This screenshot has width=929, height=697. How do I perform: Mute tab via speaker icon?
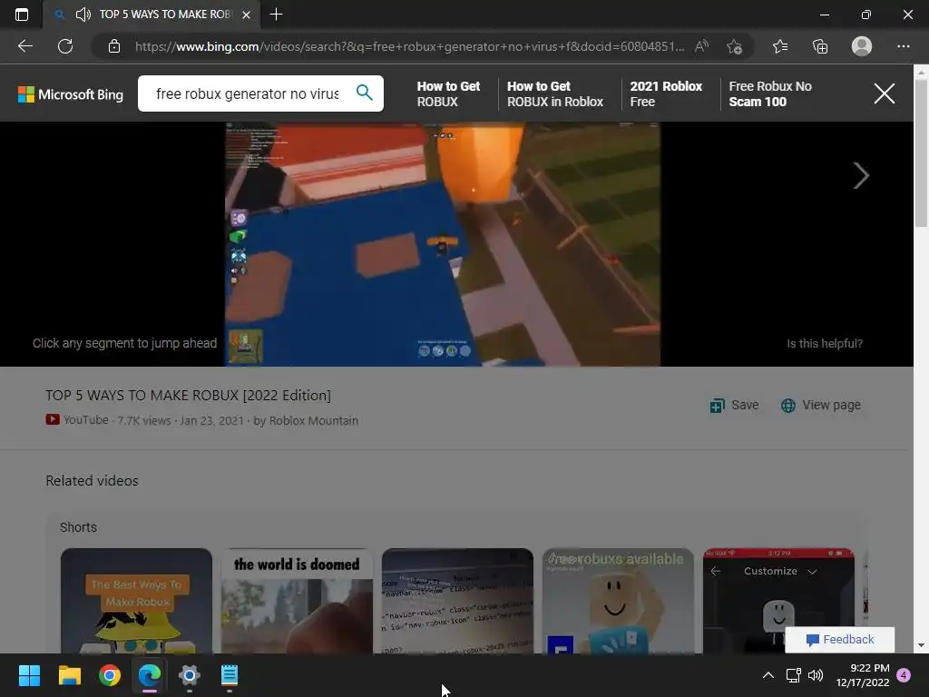pyautogui.click(x=83, y=15)
